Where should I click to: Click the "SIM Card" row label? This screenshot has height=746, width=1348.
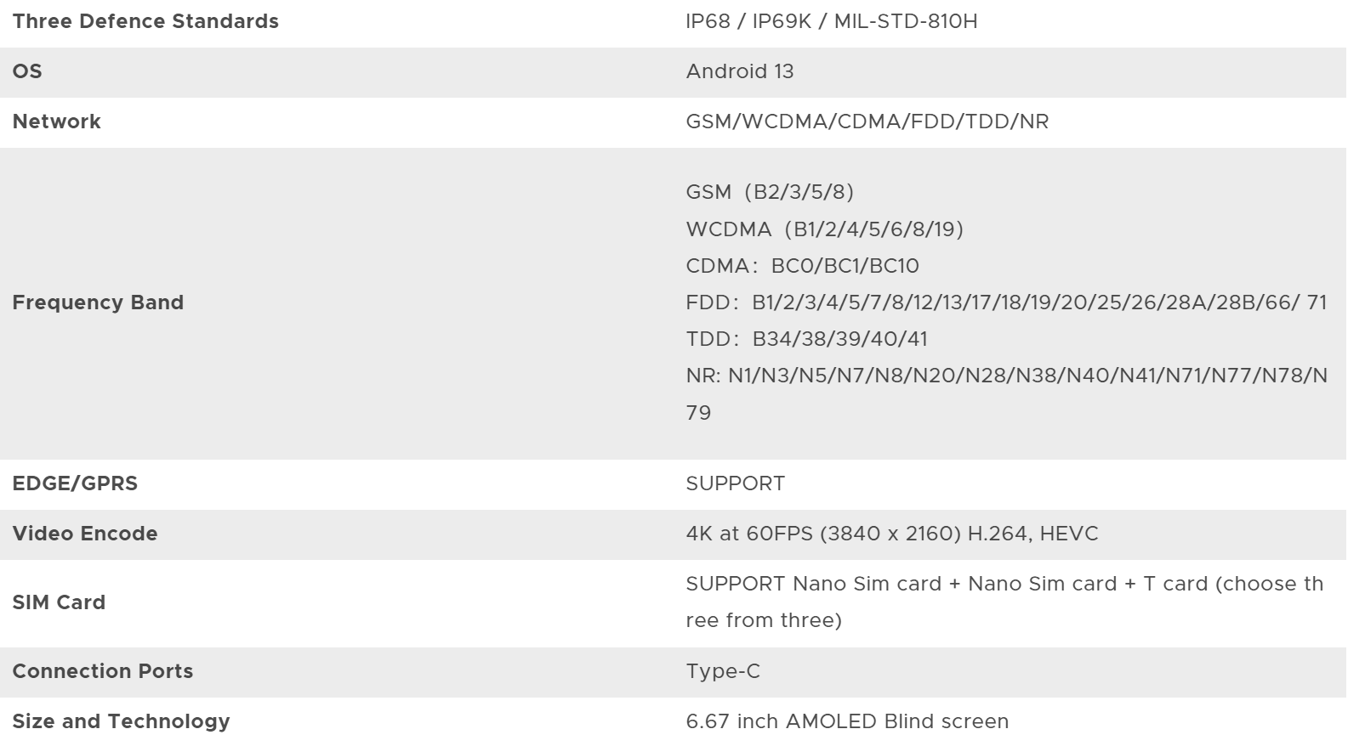[59, 602]
